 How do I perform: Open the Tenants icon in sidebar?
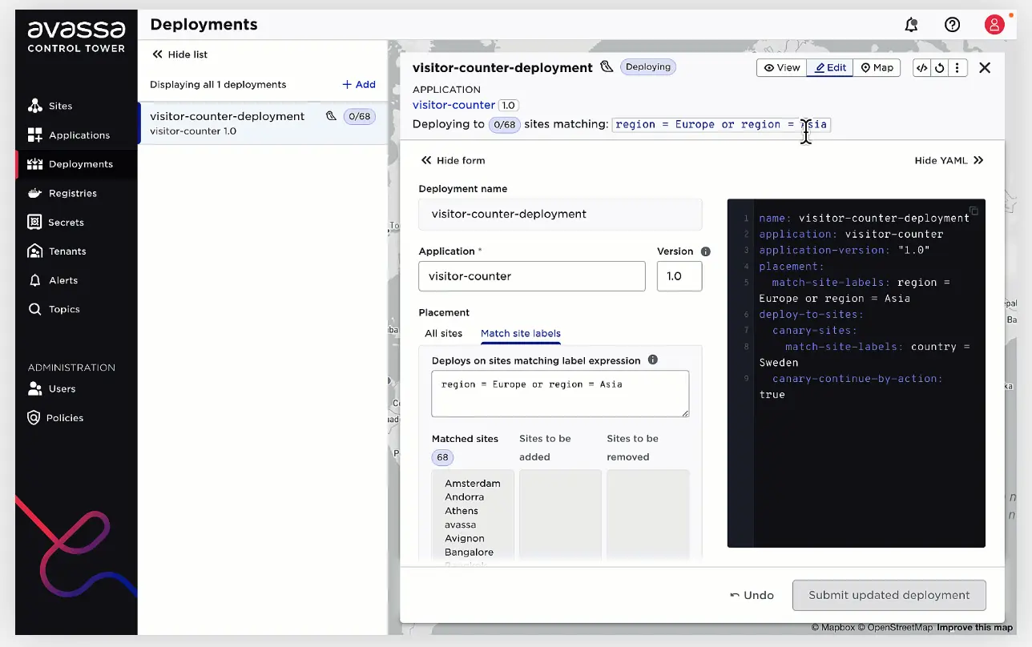(x=34, y=251)
